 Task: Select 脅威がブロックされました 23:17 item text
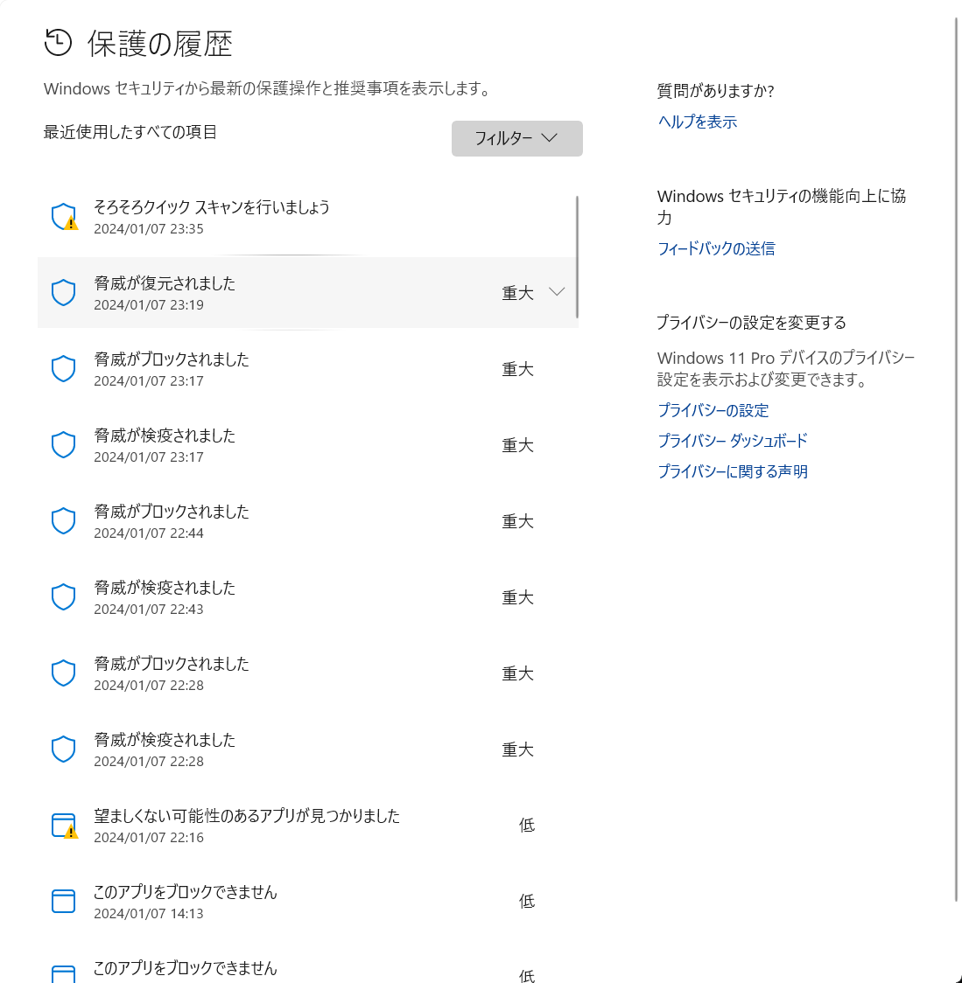pos(172,359)
